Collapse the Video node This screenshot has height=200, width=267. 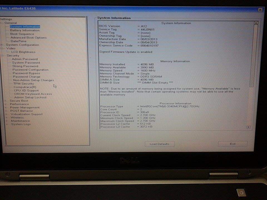click(x=2, y=48)
